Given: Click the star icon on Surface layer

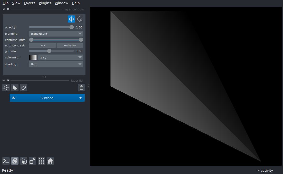Looking at the screenshot, I should (81, 98).
